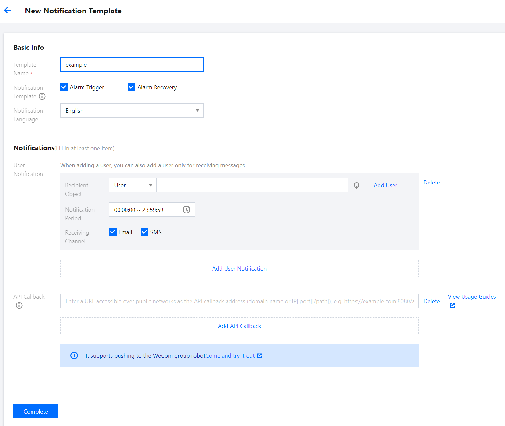Click external link icon under View Usage Guides

[x=452, y=305]
